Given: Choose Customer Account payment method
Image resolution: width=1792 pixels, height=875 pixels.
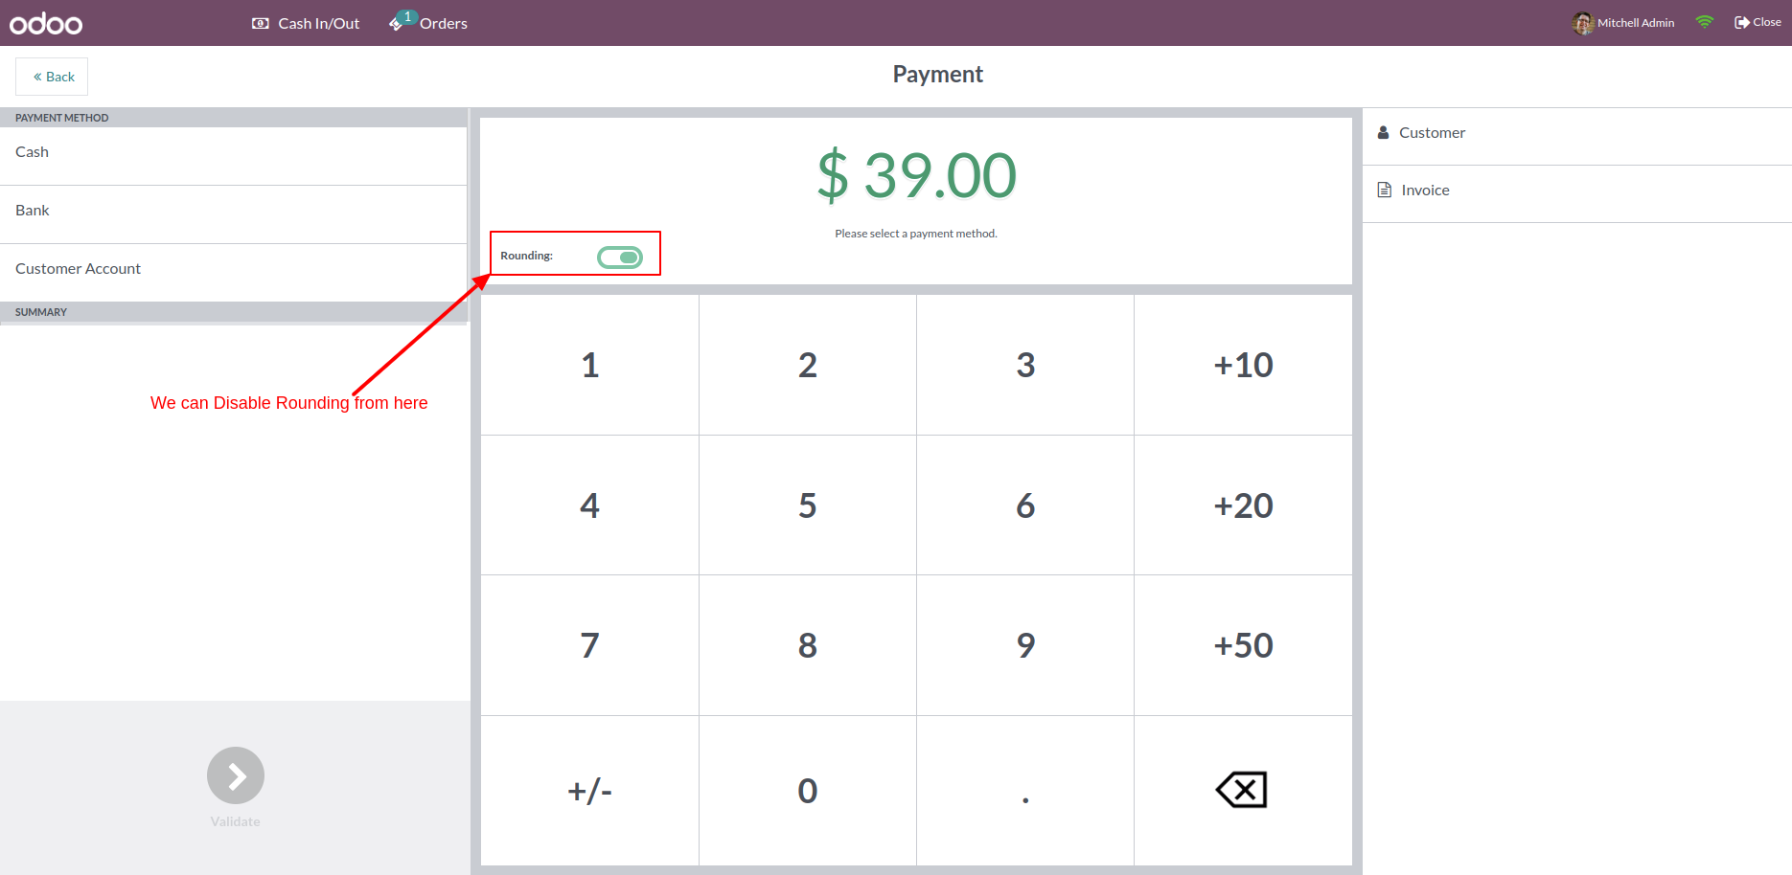Looking at the screenshot, I should pyautogui.click(x=234, y=269).
